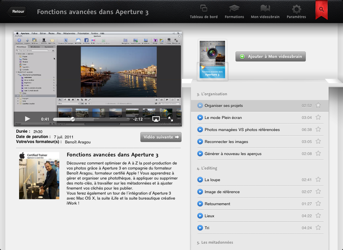Enable AirPlay on the video player
Screen dimensions: 343x250
[x=156, y=119]
